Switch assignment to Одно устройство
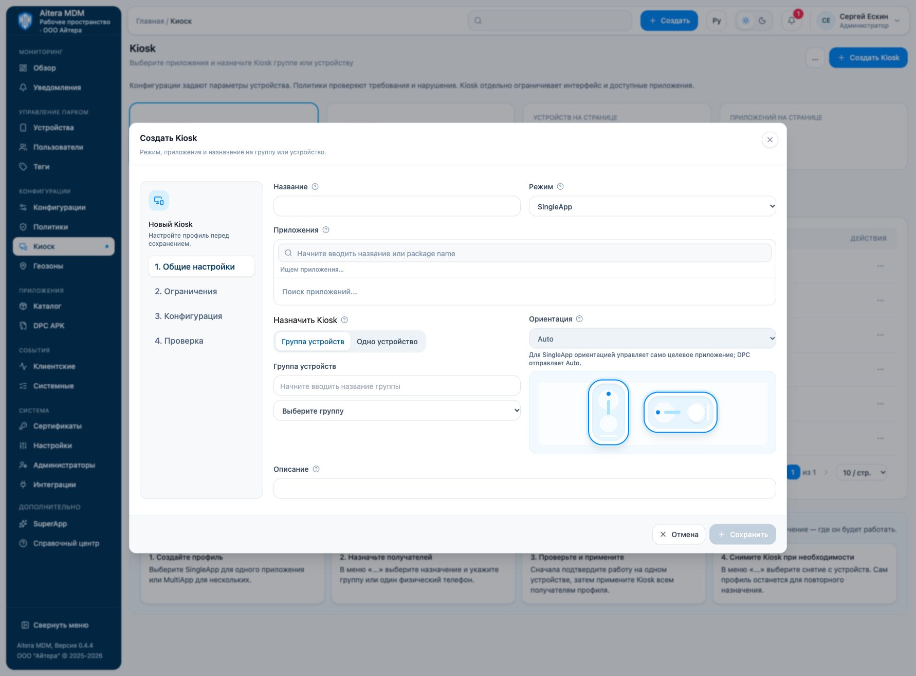Image resolution: width=916 pixels, height=676 pixels. pyautogui.click(x=387, y=342)
